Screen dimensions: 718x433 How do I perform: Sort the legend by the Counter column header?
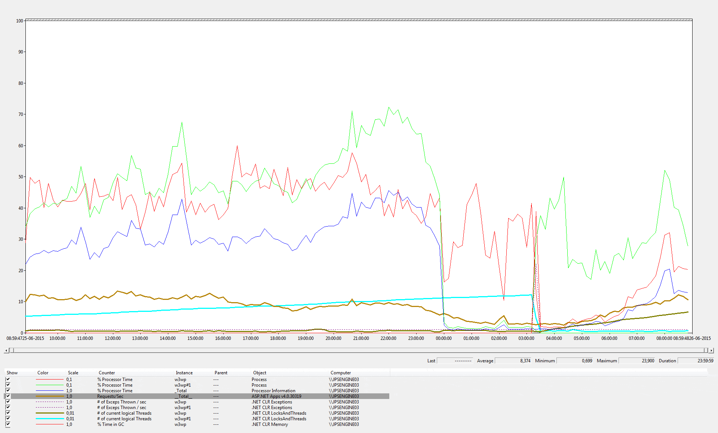[107, 373]
